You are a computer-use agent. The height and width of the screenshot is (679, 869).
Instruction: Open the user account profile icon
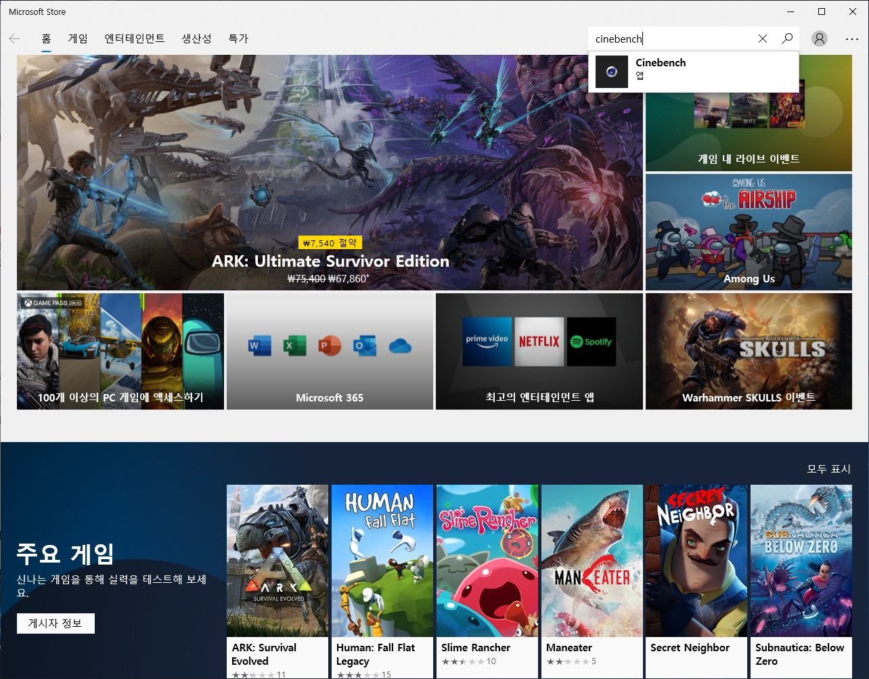[x=820, y=39]
